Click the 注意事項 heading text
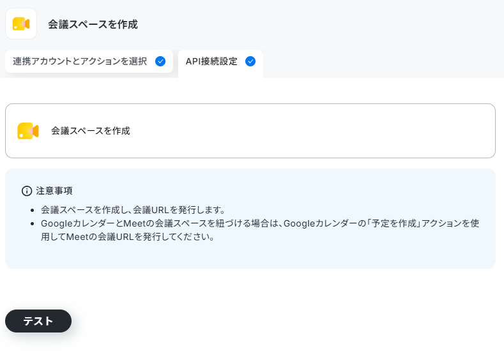This screenshot has height=351, width=504. [54, 191]
